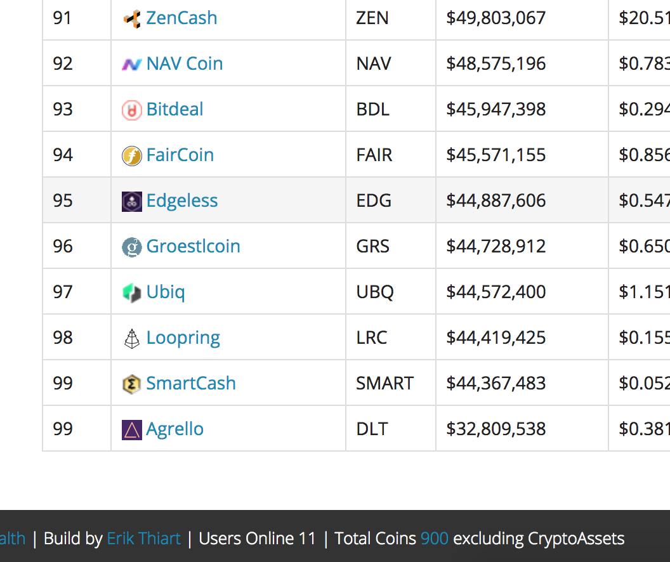Click the Ubiq logo icon

point(131,292)
